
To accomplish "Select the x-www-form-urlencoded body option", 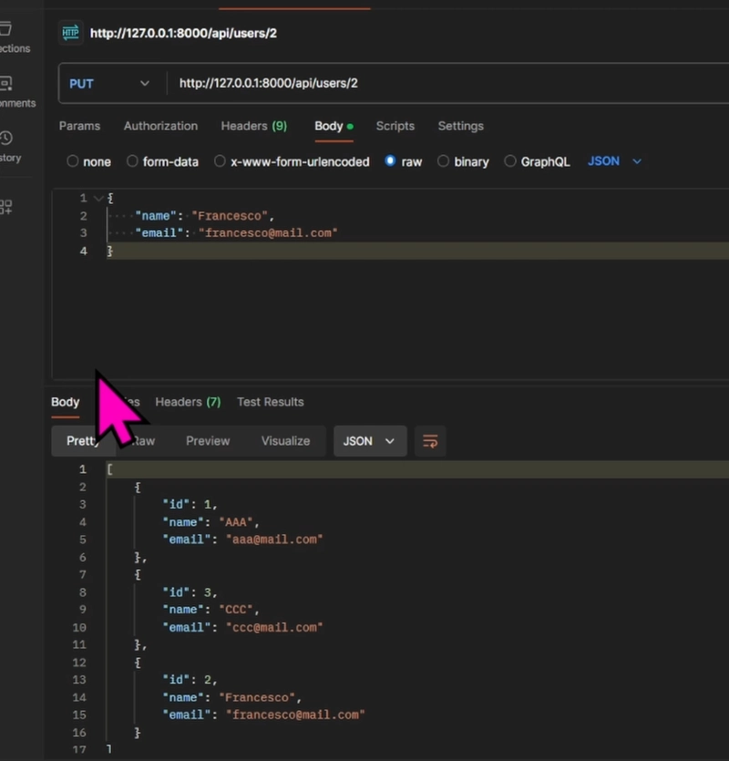I will (220, 161).
